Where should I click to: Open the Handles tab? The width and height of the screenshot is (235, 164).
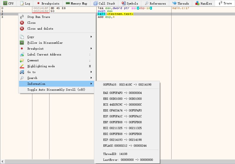(x=204, y=3)
